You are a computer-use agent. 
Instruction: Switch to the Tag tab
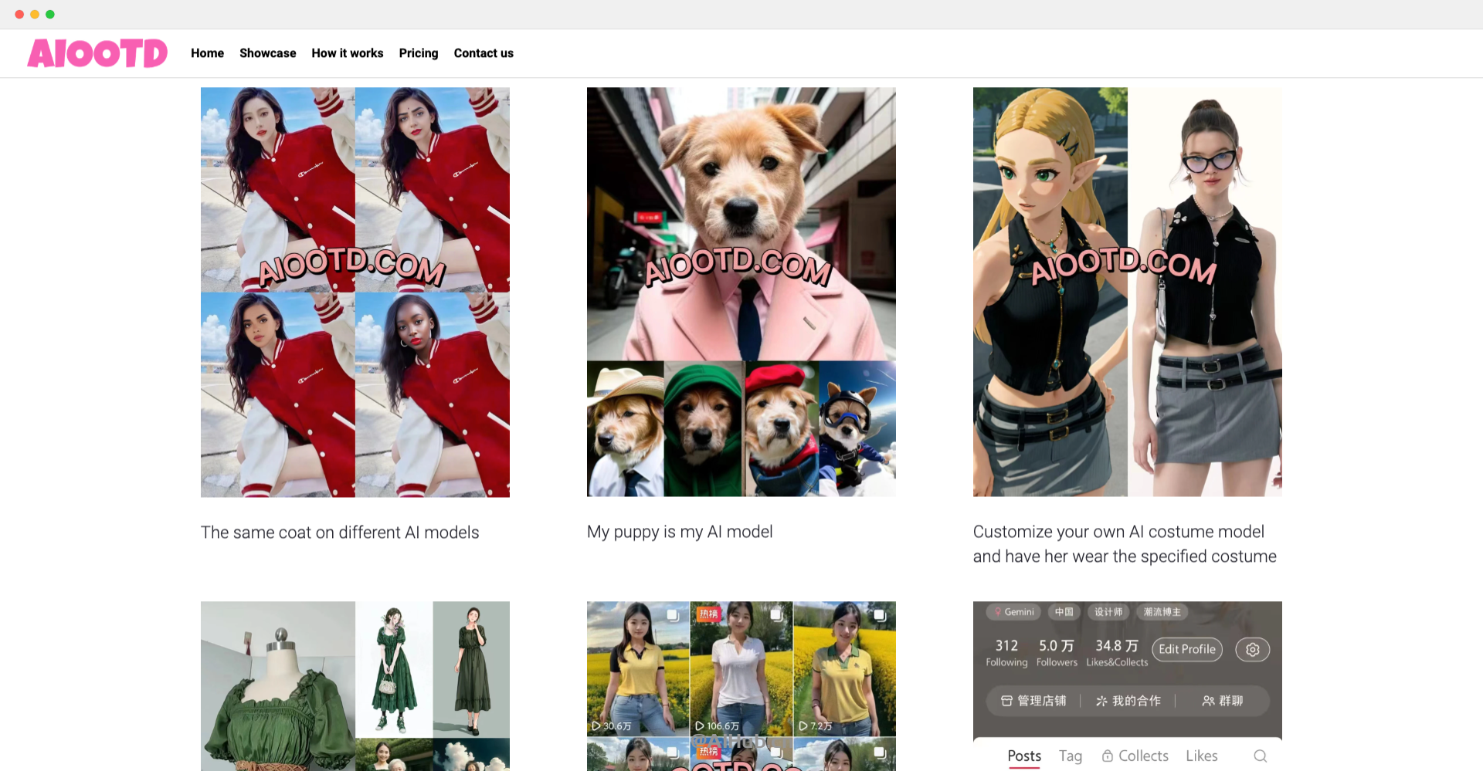(x=1071, y=756)
